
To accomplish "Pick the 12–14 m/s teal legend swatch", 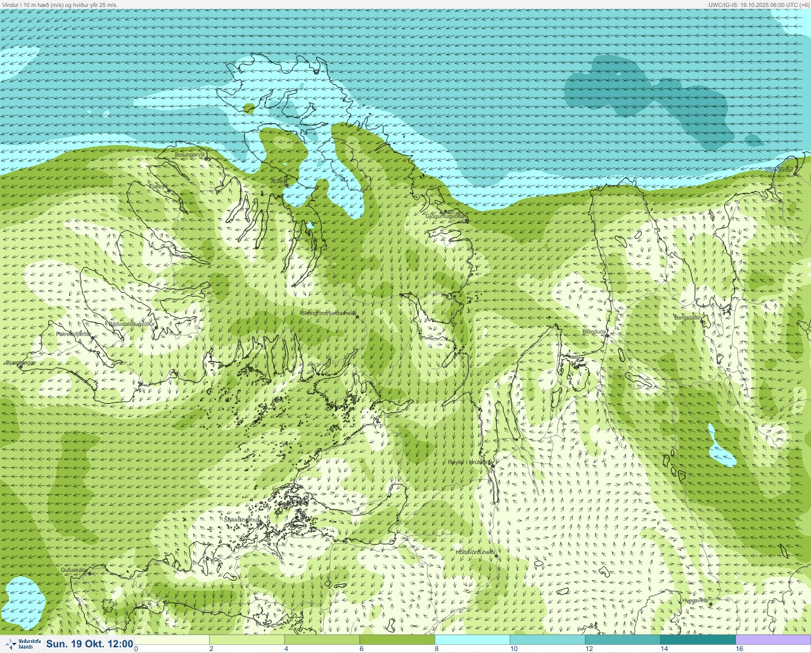I will point(622,640).
